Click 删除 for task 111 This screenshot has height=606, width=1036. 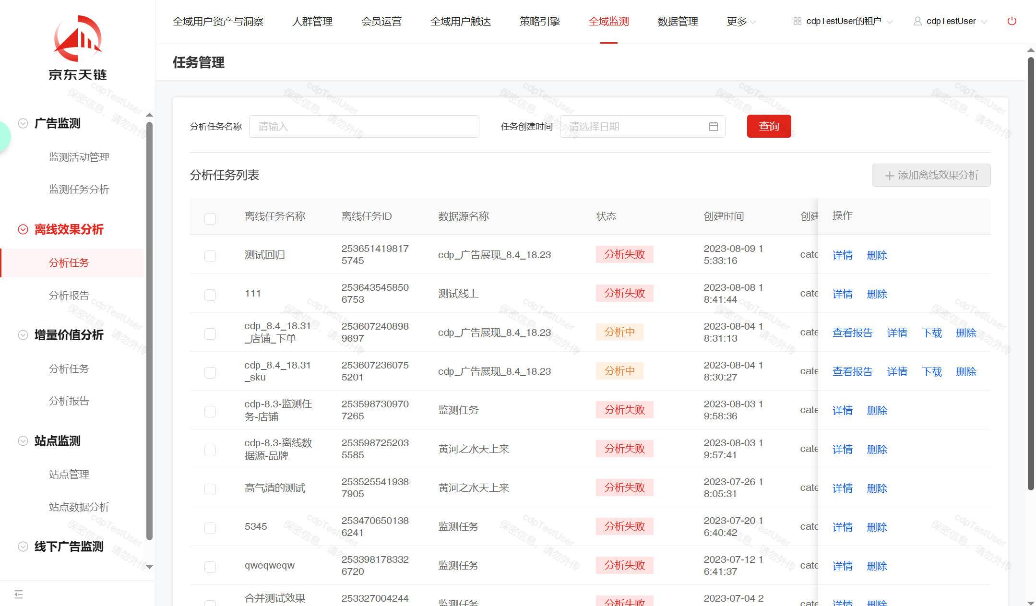[877, 294]
